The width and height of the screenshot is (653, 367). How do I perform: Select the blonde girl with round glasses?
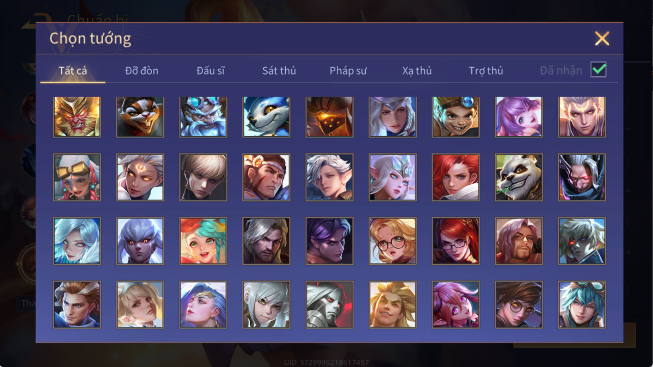(393, 241)
